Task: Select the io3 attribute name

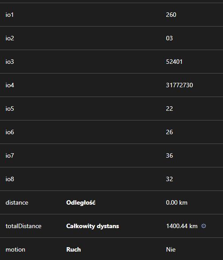Action: click(10, 62)
